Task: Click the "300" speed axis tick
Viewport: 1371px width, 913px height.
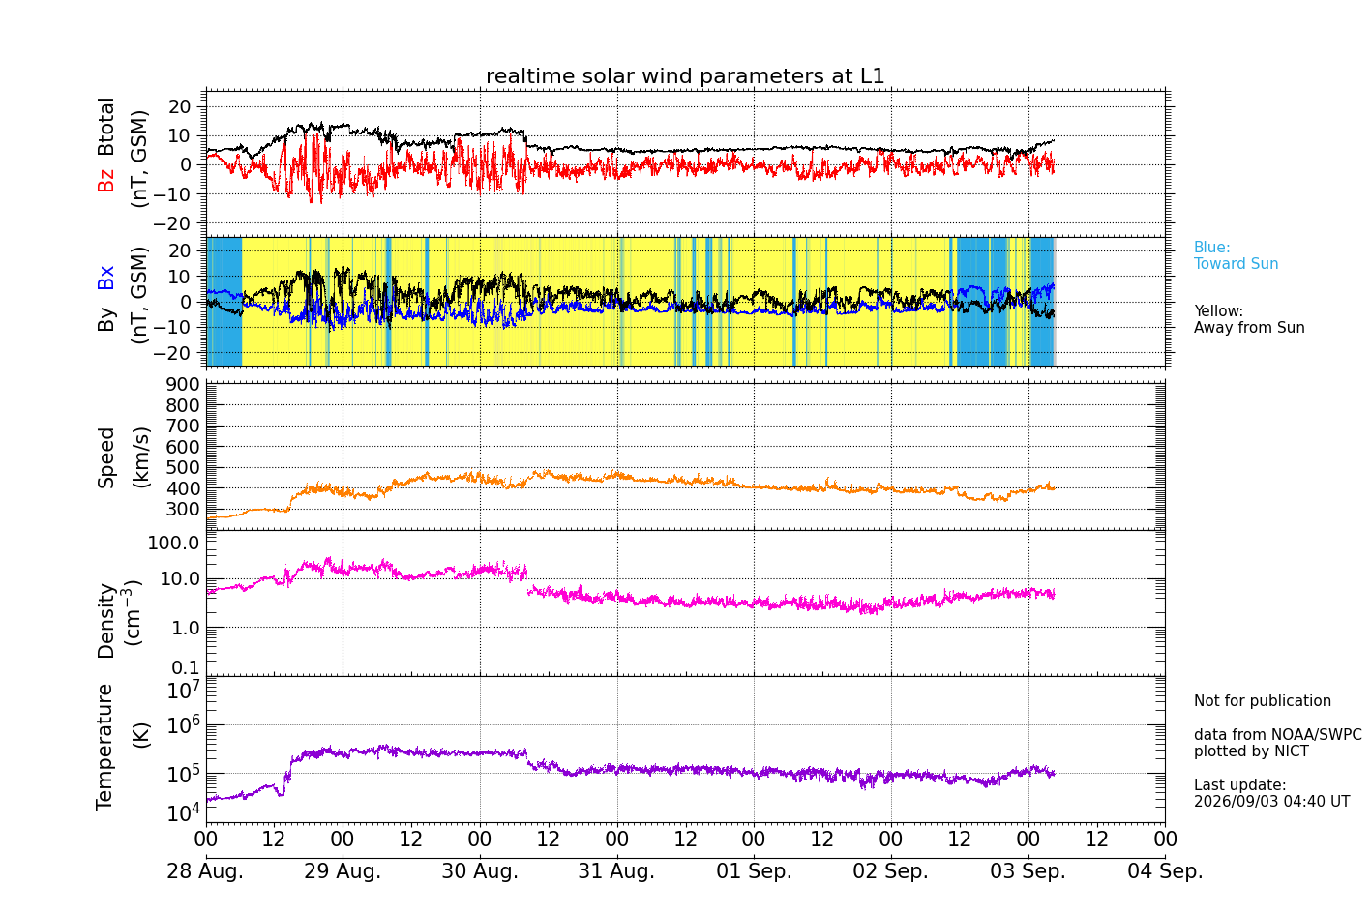Action: (x=184, y=510)
